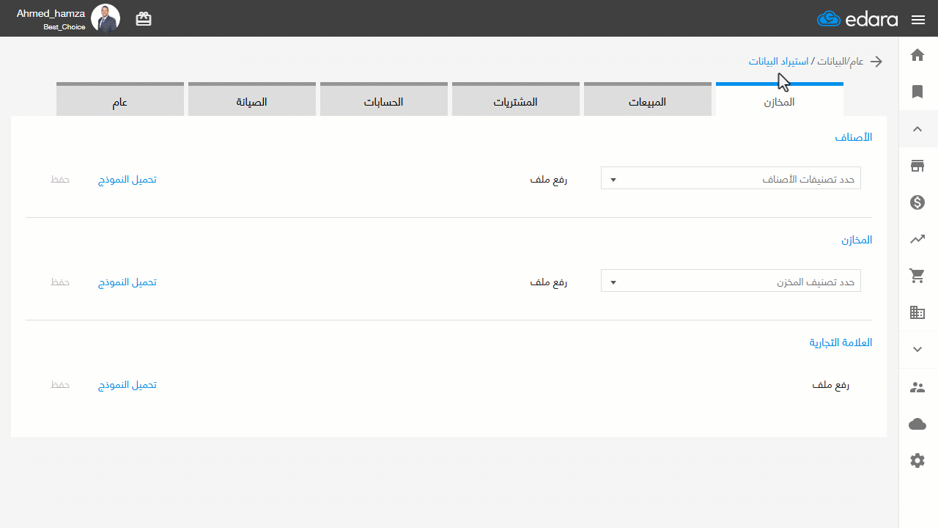Open the hamburger menu icon
The height and width of the screenshot is (528, 938).
pos(918,20)
